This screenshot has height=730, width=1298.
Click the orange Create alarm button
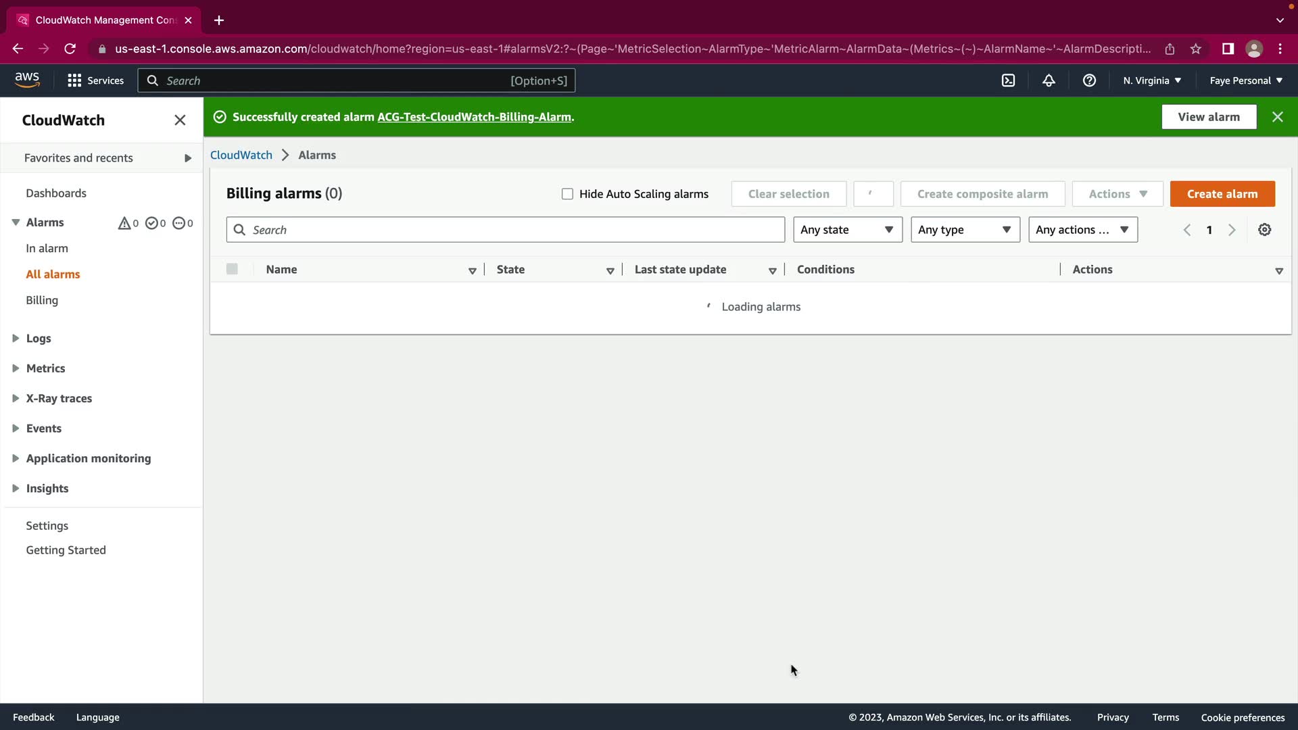pyautogui.click(x=1222, y=194)
